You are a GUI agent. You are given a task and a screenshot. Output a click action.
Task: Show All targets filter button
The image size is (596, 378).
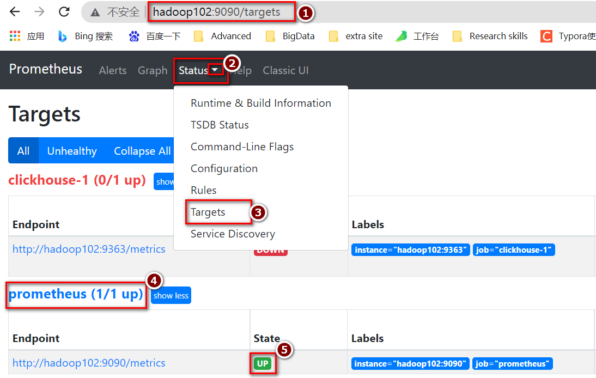click(23, 150)
